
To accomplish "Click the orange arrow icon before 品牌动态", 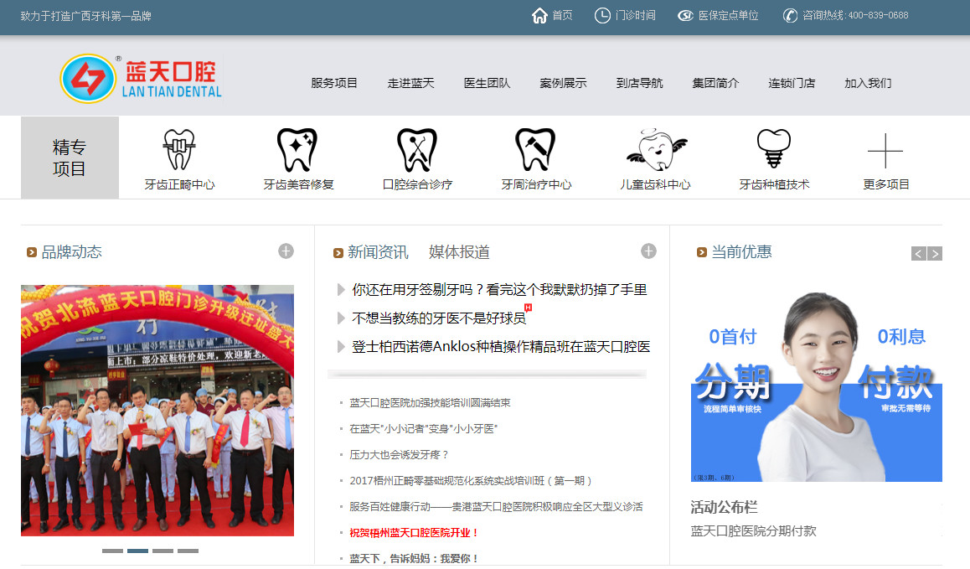I will pyautogui.click(x=32, y=252).
